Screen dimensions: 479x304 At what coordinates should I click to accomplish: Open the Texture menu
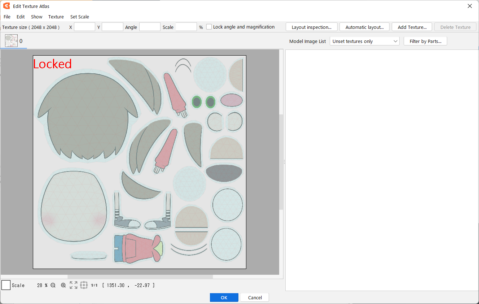[56, 17]
